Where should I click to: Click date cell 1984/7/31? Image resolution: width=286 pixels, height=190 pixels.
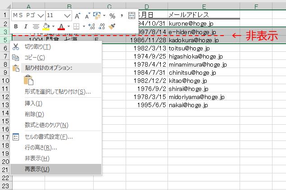pyautogui.click(x=147, y=72)
